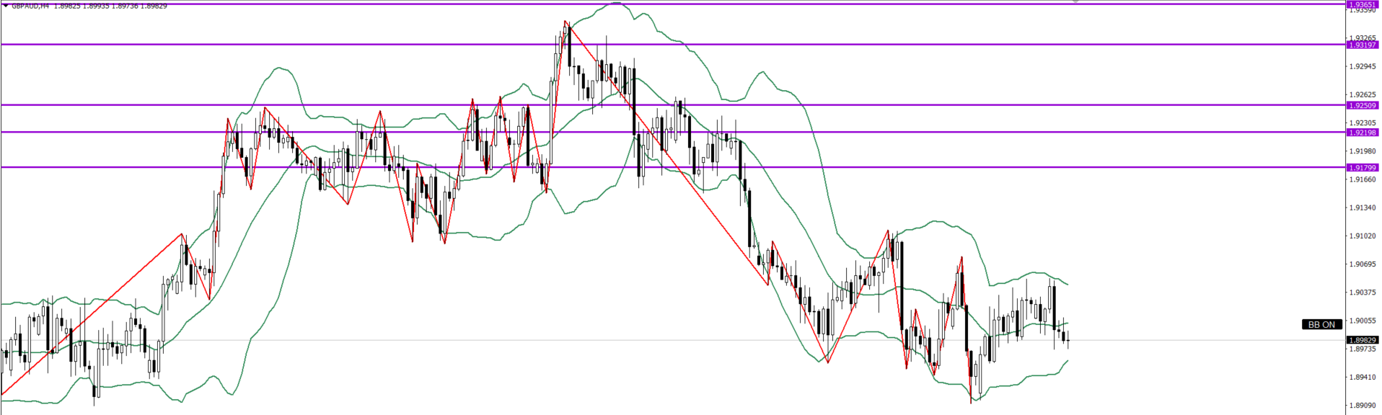Viewport: 1382px width, 415px height.
Task: Click the GBPAUD,H4 chart title text
Action: 30,6
